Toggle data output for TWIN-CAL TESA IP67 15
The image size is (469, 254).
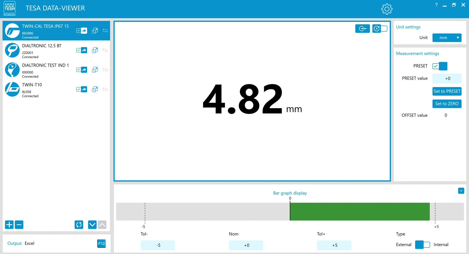pos(82,31)
